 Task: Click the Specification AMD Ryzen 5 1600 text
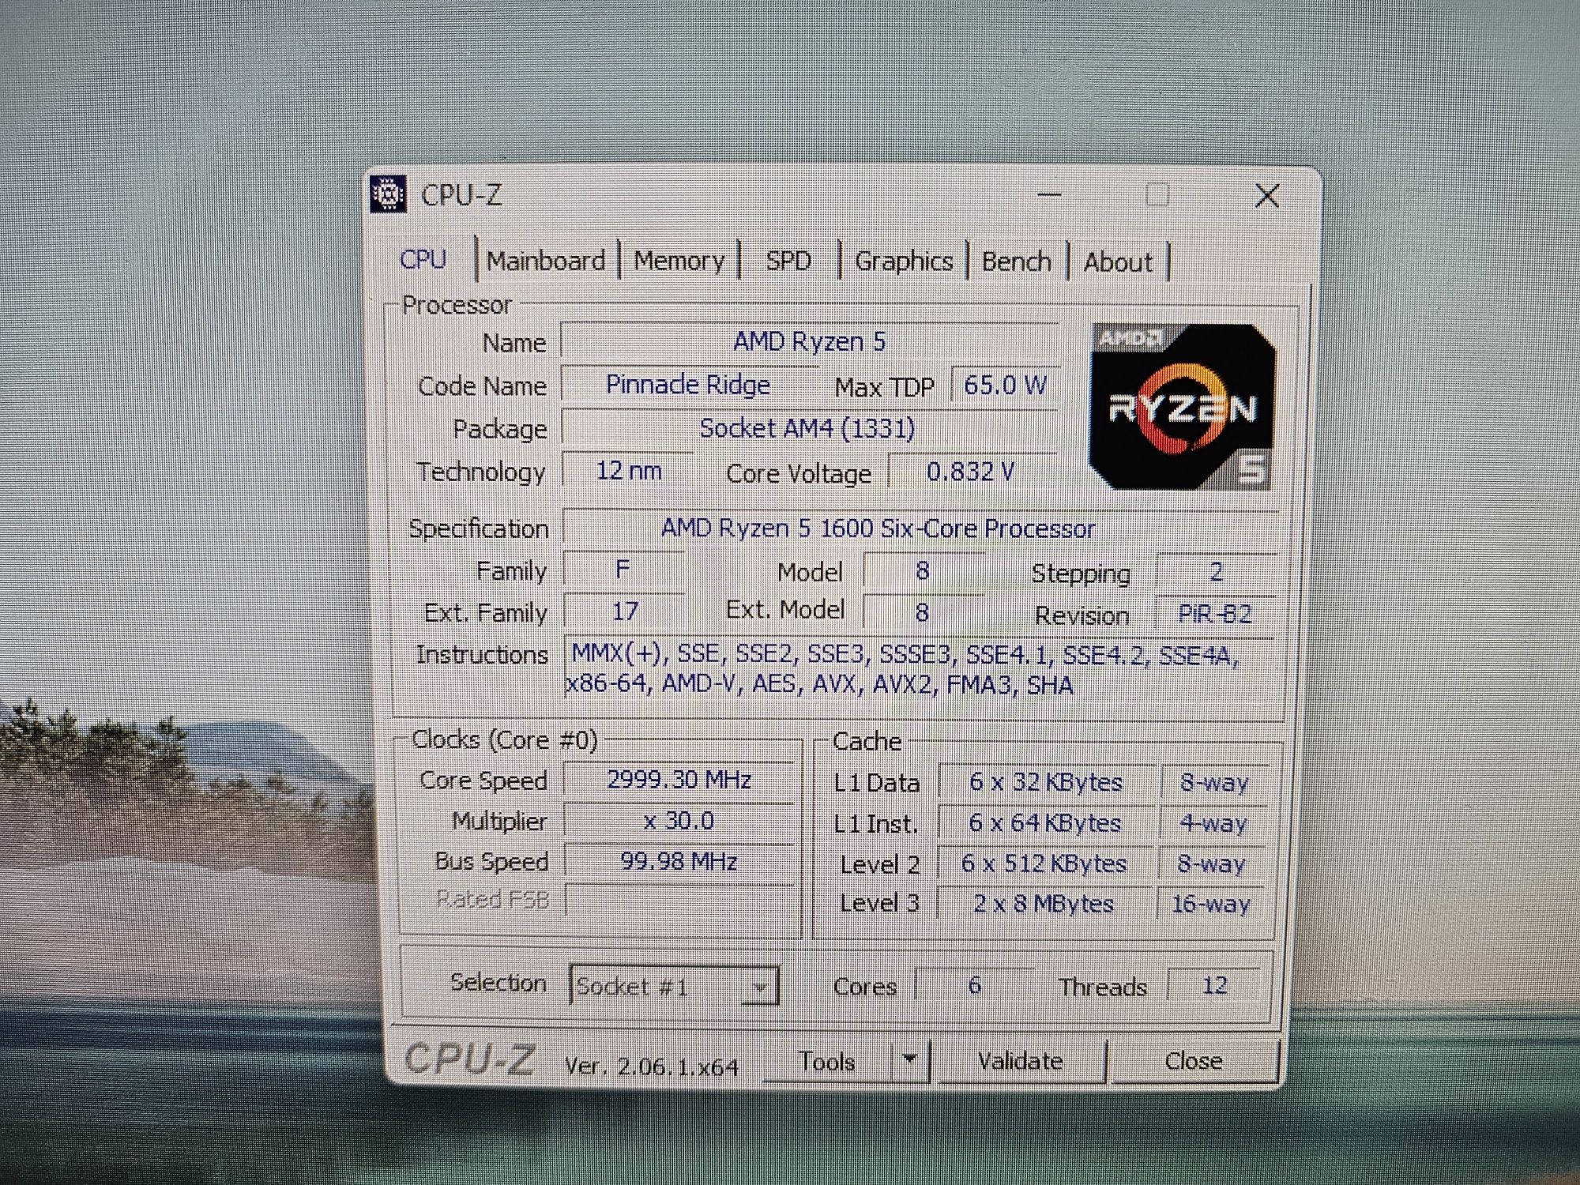(x=878, y=528)
